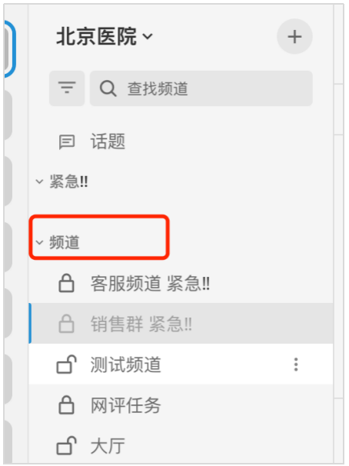Click the 话题 threads icon
Image resolution: width=349 pixels, height=466 pixels.
(67, 141)
